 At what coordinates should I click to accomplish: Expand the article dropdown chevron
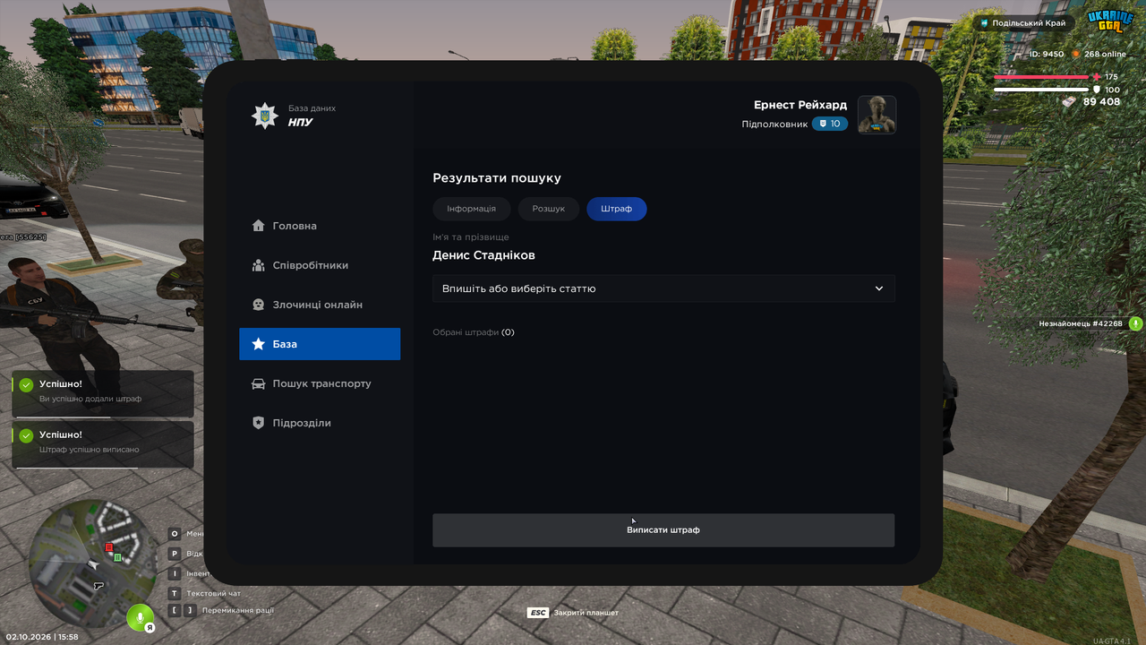(x=879, y=288)
